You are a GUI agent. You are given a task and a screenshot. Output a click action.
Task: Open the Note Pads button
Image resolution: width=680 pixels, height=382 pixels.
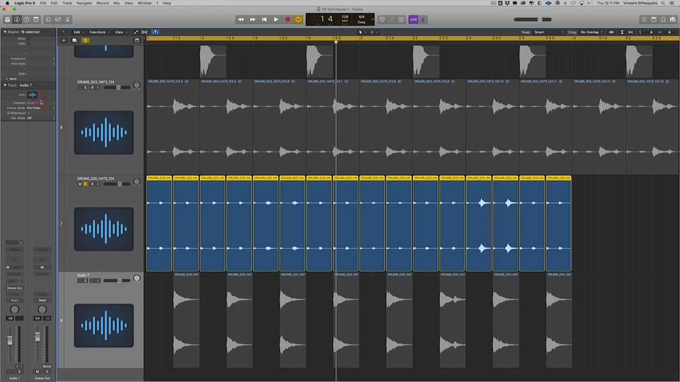pos(654,20)
